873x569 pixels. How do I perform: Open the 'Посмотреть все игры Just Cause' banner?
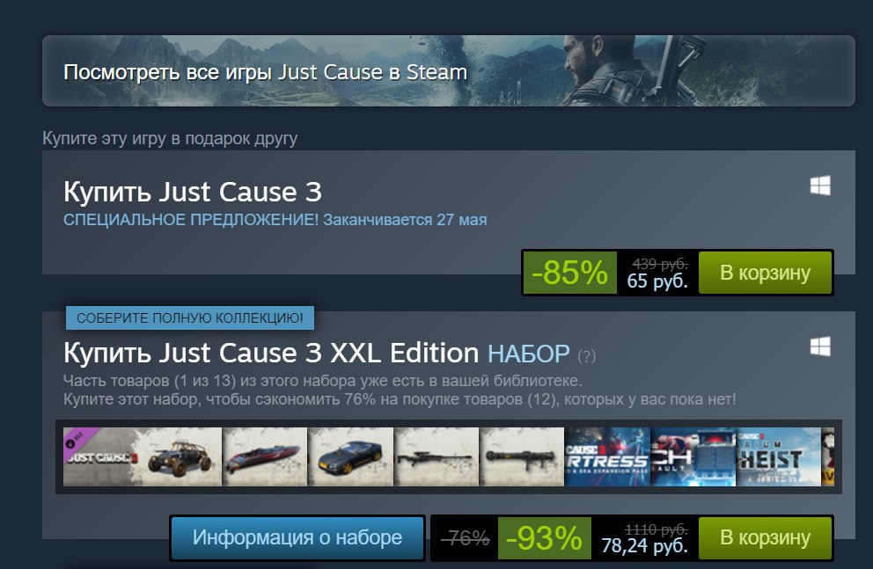point(448,70)
